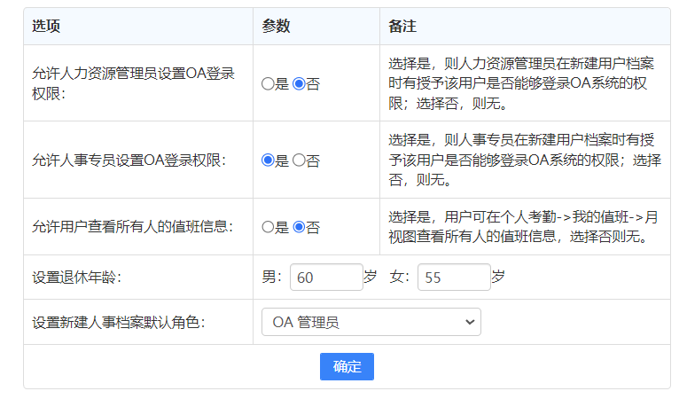
Task: Select 是 for 允许人力资源管理员设置OA登录权限
Action: pyautogui.click(x=268, y=84)
